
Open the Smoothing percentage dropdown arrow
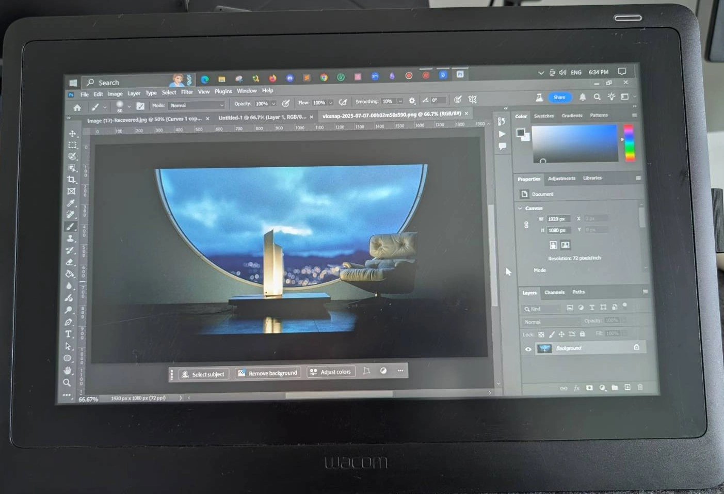coord(399,101)
